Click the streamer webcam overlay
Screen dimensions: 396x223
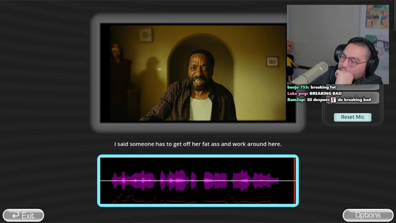[338, 45]
